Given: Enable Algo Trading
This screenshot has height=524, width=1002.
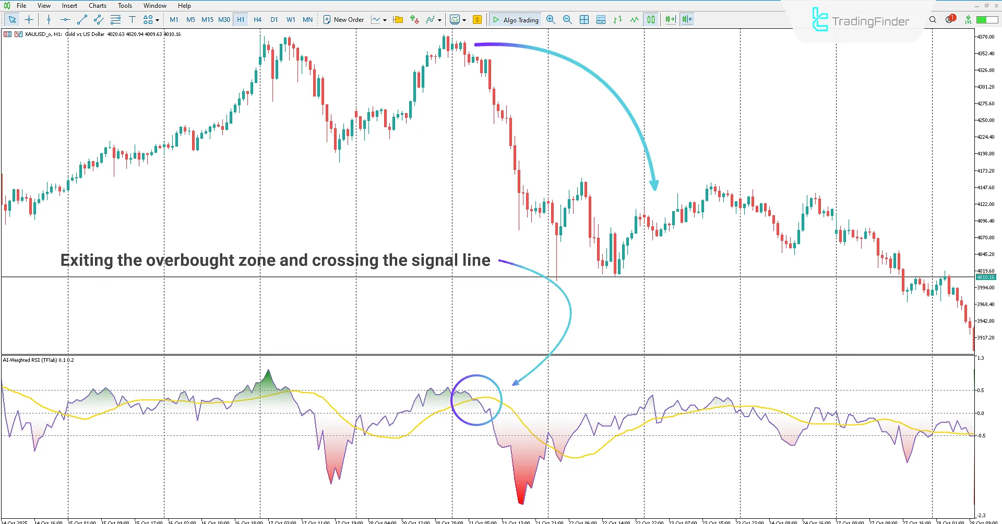Looking at the screenshot, I should (x=515, y=19).
